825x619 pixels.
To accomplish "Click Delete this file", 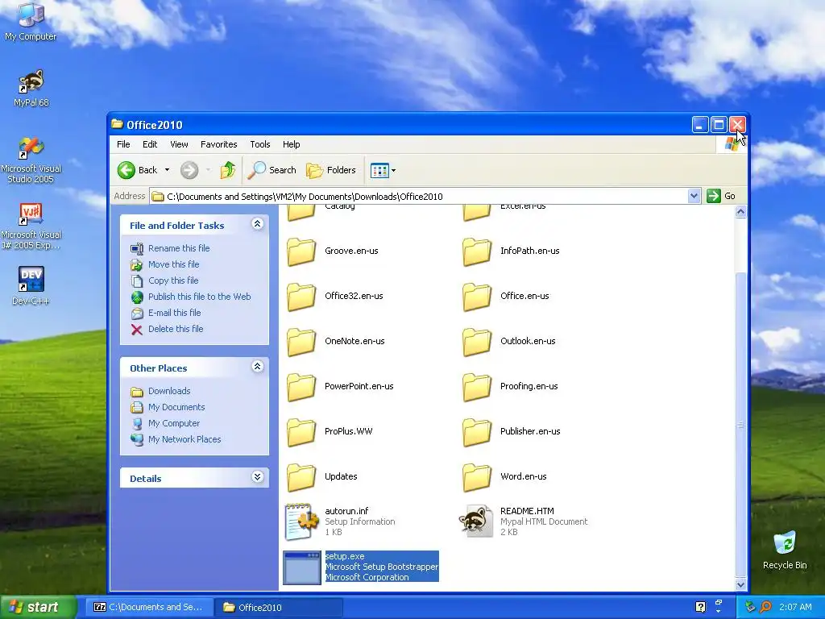I will 176,329.
